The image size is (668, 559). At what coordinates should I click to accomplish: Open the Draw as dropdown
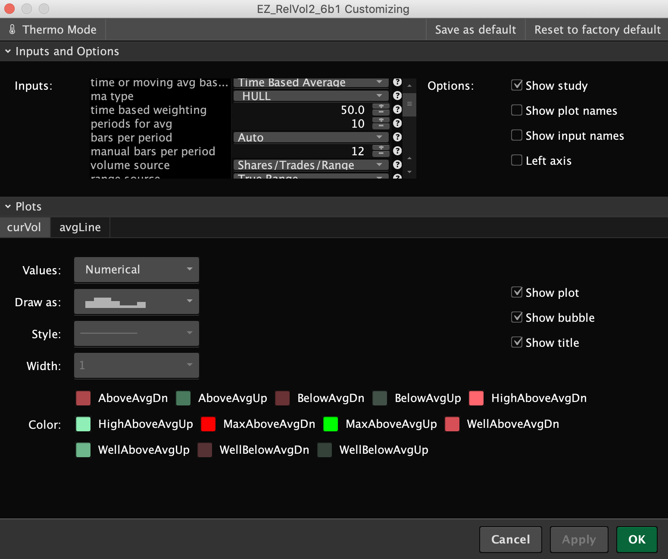[x=137, y=301]
